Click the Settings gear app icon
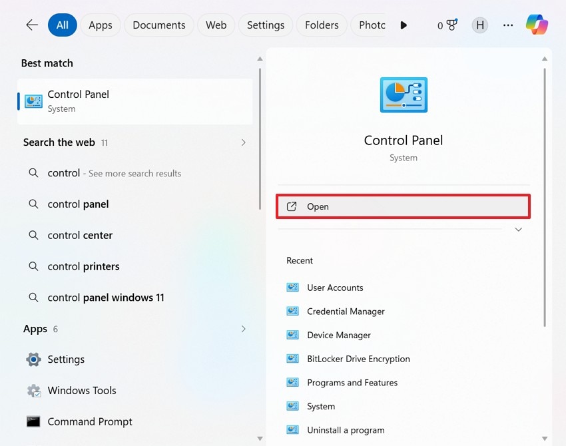 (33, 359)
